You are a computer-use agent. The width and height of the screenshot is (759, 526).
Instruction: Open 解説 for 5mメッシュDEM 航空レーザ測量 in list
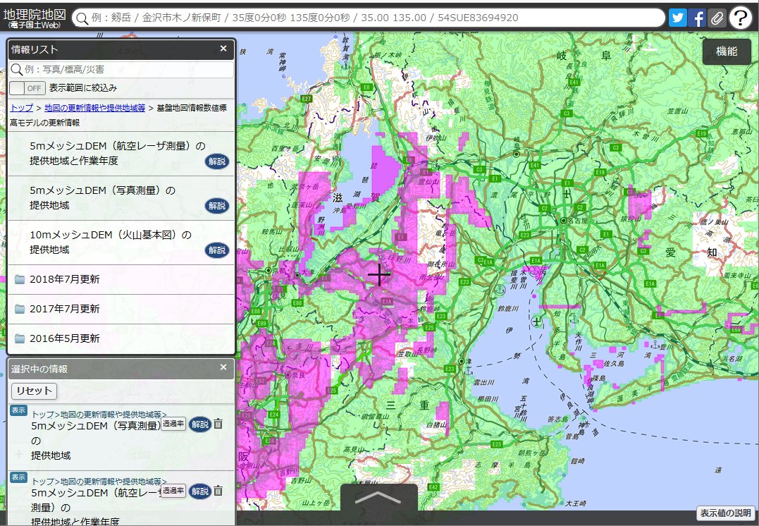pyautogui.click(x=217, y=161)
